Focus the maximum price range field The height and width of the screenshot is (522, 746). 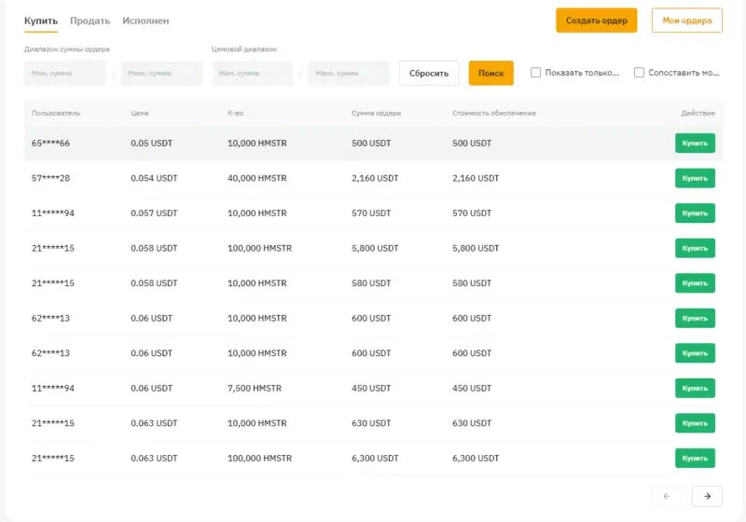[349, 74]
